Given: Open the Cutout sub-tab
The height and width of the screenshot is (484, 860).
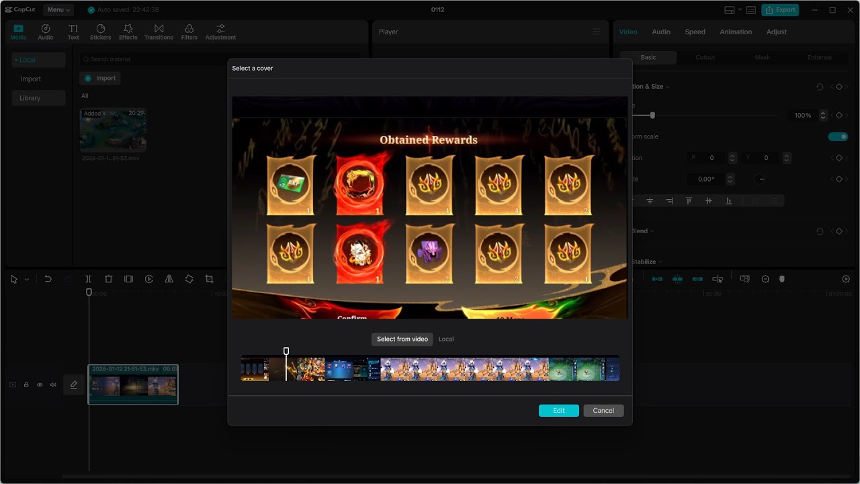Looking at the screenshot, I should [x=705, y=57].
